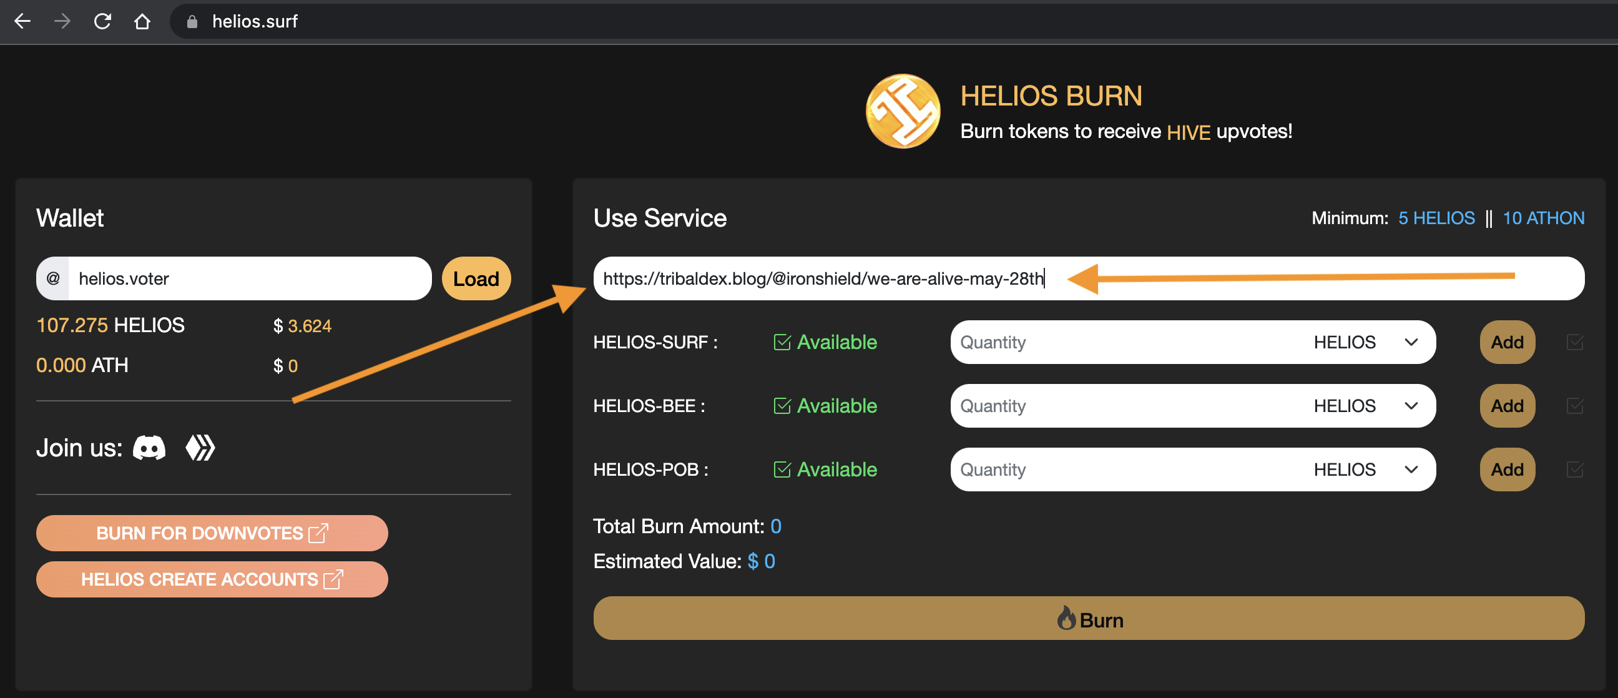Toggle the checkbox after HELIOS-BEE Add

click(x=1575, y=406)
